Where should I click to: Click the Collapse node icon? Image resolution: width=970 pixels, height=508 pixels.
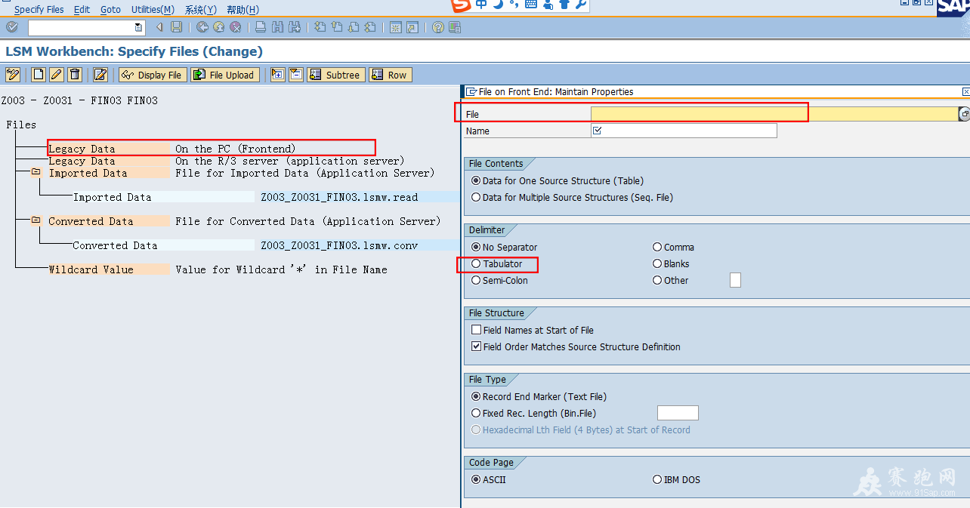(x=295, y=75)
